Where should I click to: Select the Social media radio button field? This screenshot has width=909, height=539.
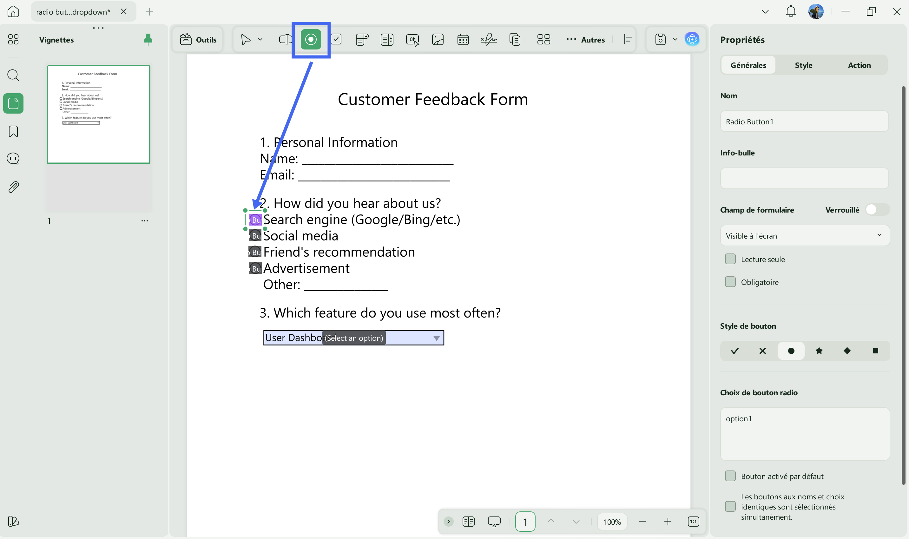pos(255,236)
